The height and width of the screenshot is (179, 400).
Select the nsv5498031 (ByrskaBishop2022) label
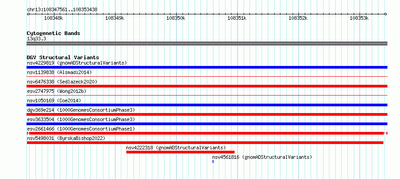[66, 138]
